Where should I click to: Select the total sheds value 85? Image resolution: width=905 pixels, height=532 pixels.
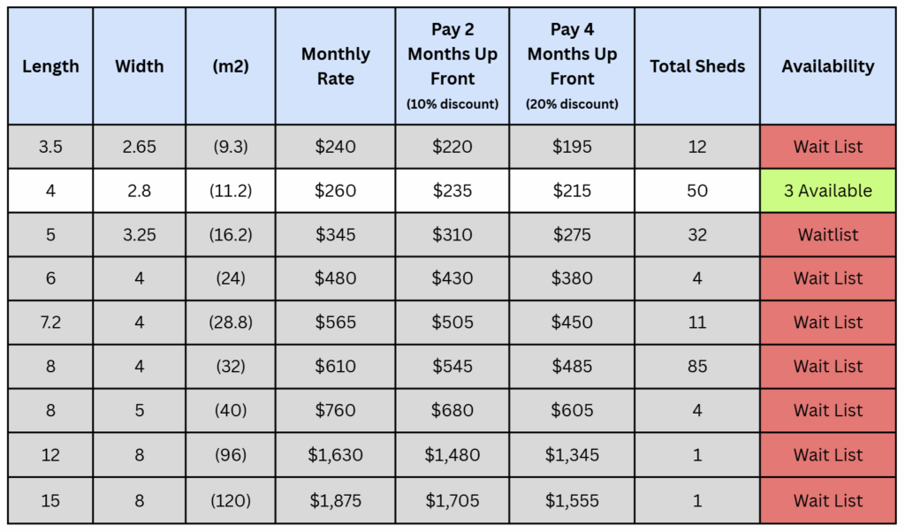pyautogui.click(x=697, y=367)
